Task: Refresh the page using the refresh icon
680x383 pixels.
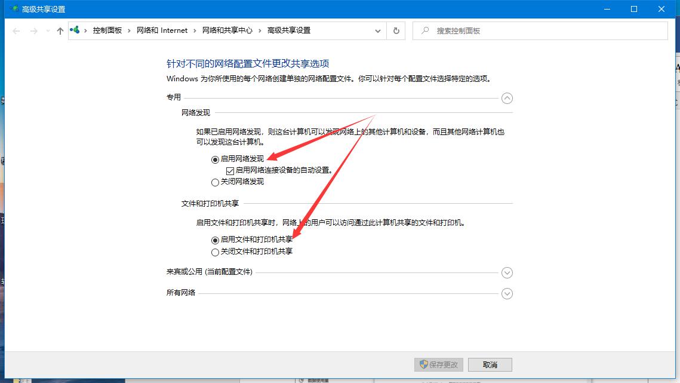Action: (396, 30)
